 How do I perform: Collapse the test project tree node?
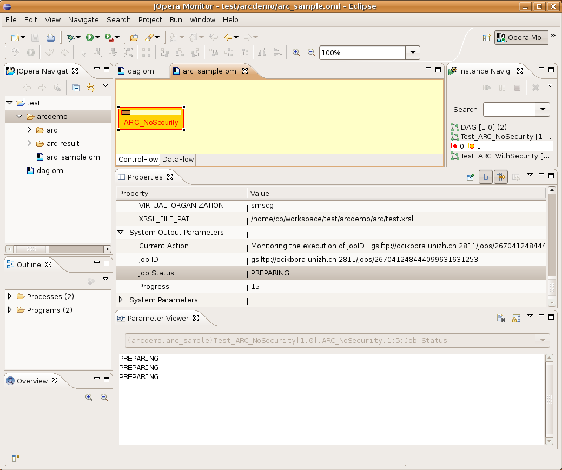pos(10,103)
